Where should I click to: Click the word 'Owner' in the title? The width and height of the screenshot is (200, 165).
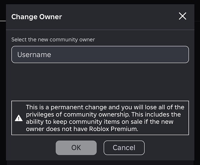(50, 17)
